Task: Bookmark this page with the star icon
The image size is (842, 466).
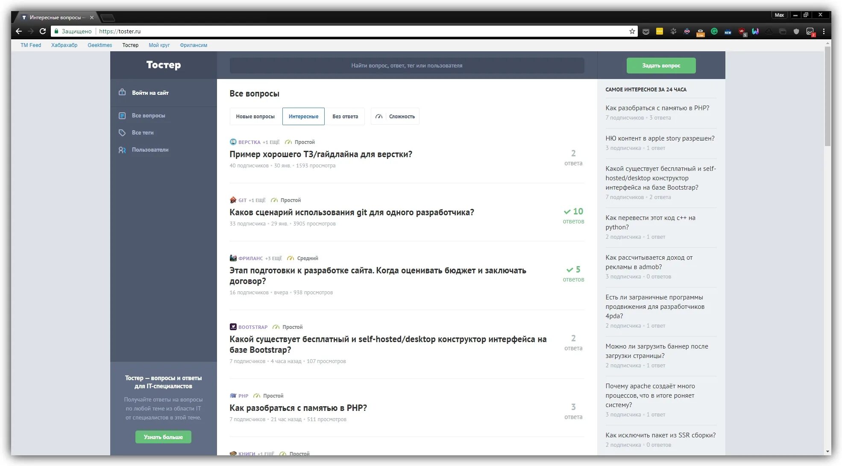Action: click(632, 31)
